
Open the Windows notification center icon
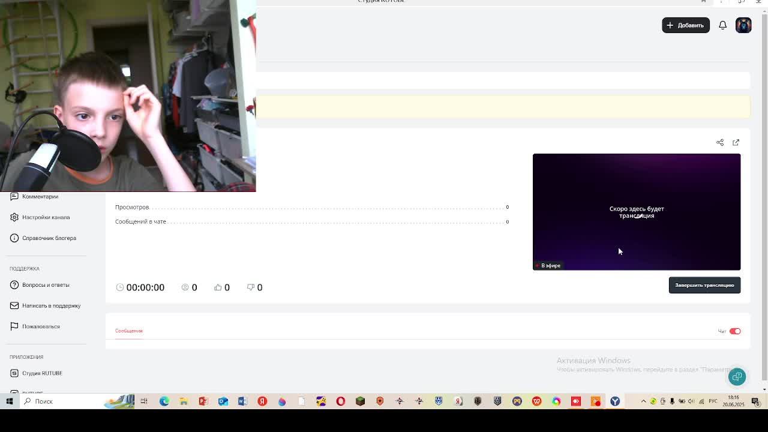755,401
